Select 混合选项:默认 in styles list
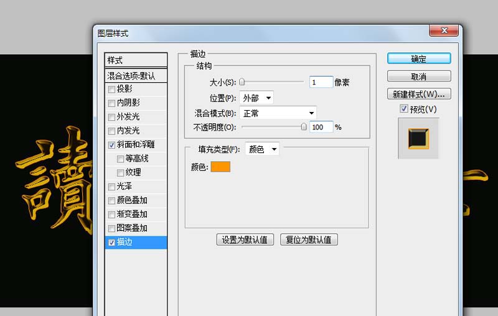 tap(136, 76)
